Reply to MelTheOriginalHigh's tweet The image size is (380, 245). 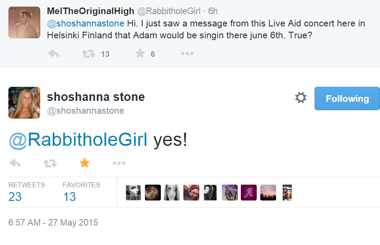point(53,54)
